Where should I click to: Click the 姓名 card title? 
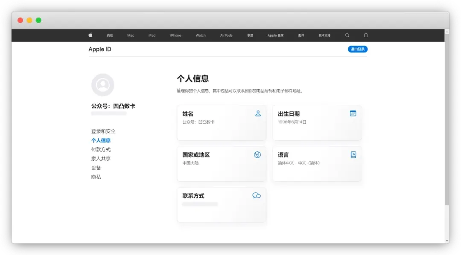188,114
